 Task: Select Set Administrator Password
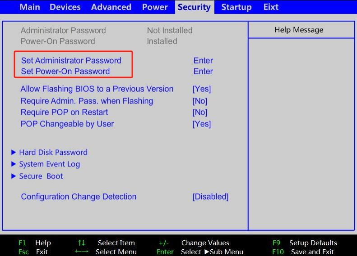pos(71,61)
